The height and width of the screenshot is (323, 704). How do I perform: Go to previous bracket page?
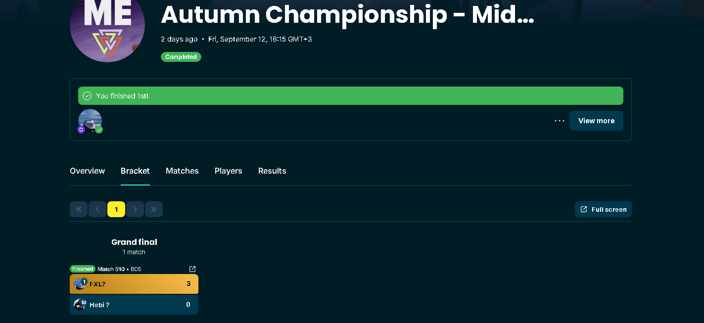[x=97, y=209]
